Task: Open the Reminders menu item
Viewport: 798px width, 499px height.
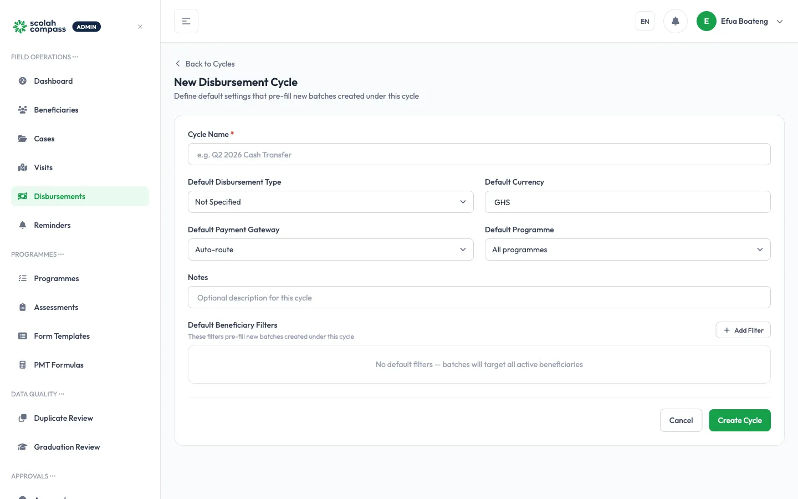Action: (x=80, y=225)
